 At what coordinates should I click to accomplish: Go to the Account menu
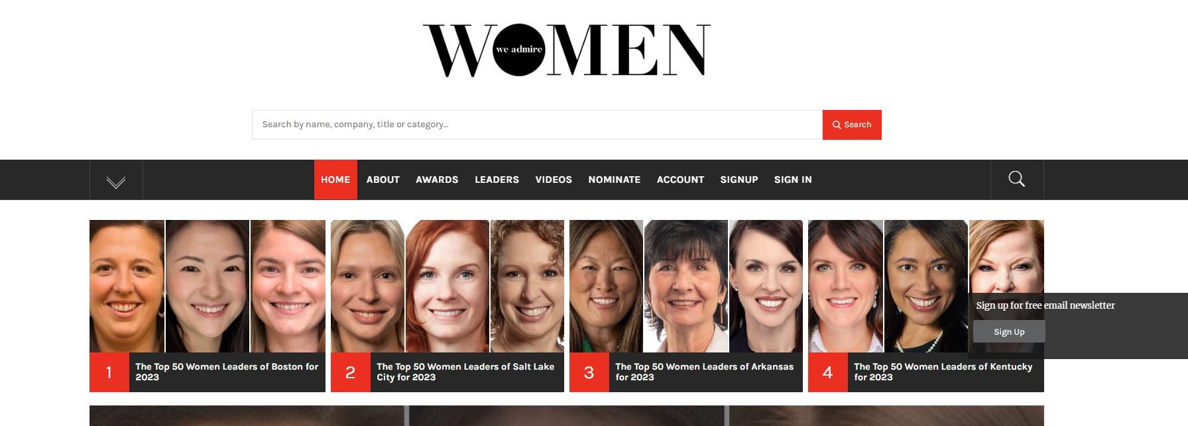click(x=680, y=180)
